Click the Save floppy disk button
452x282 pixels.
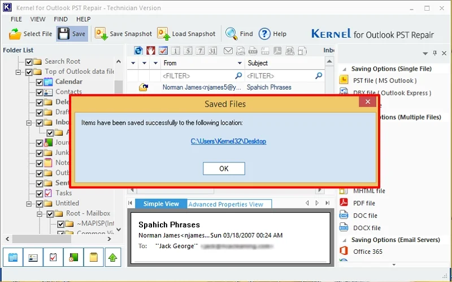(72, 34)
